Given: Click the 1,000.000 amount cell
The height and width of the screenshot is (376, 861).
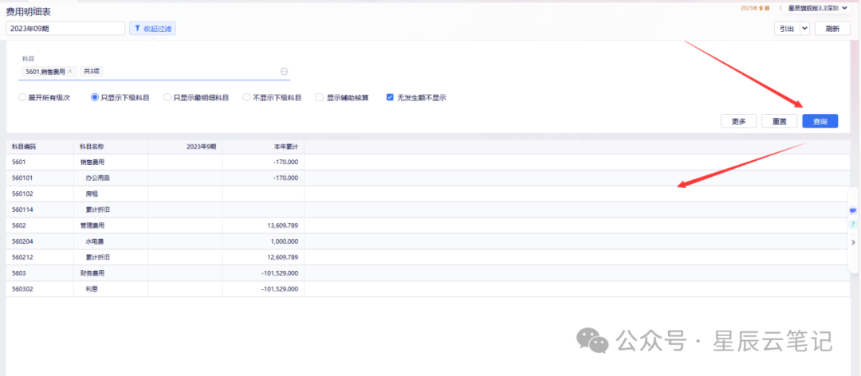Looking at the screenshot, I should click(263, 241).
